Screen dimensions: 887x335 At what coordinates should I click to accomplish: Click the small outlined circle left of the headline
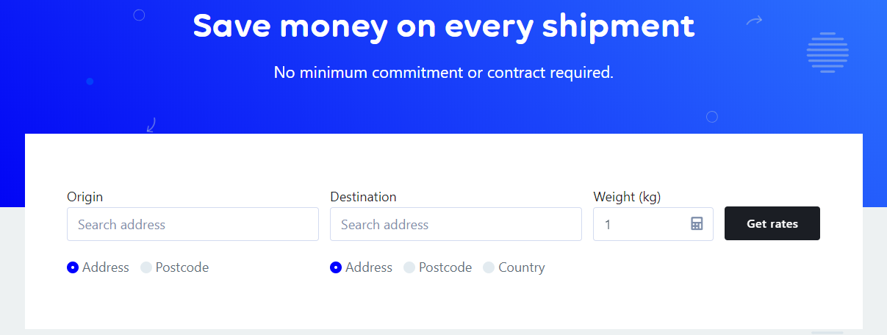pos(139,15)
